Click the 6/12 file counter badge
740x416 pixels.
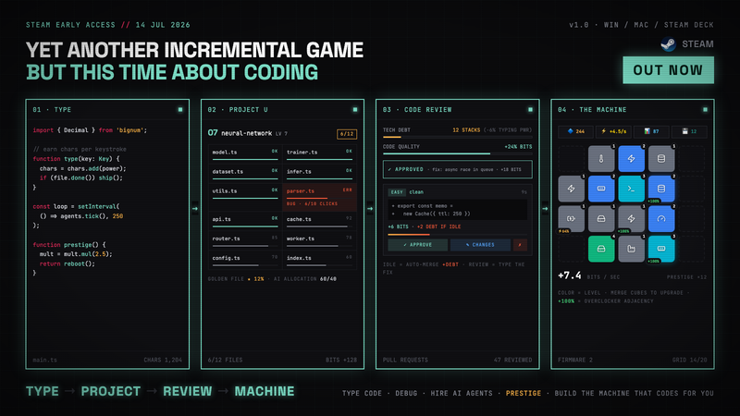pos(347,134)
